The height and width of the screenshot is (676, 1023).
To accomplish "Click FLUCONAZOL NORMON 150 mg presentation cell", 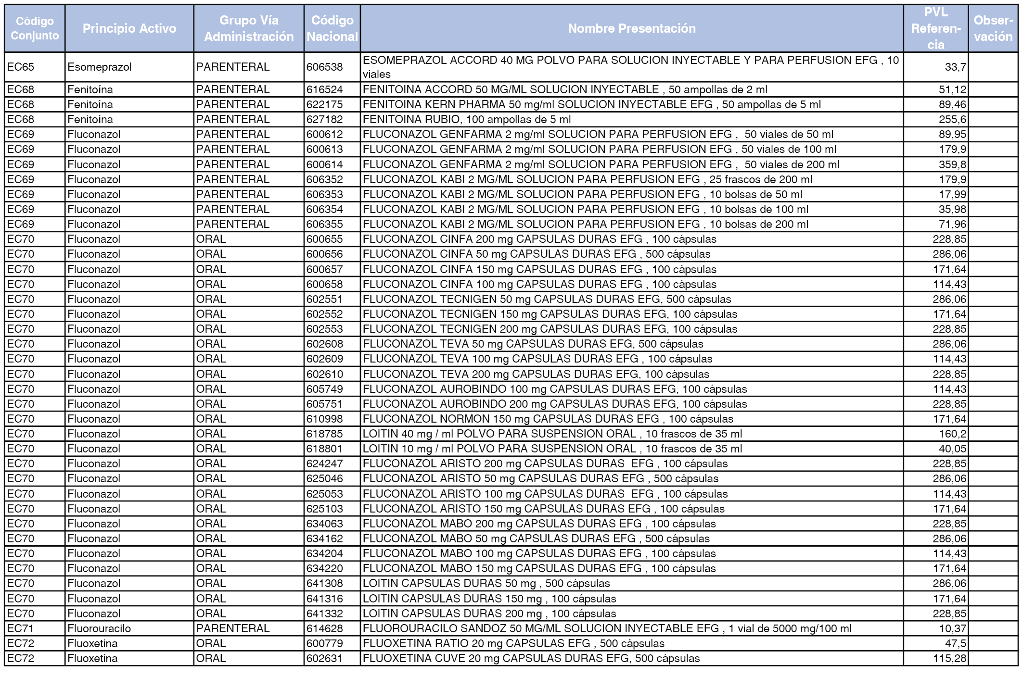I will tap(548, 419).
